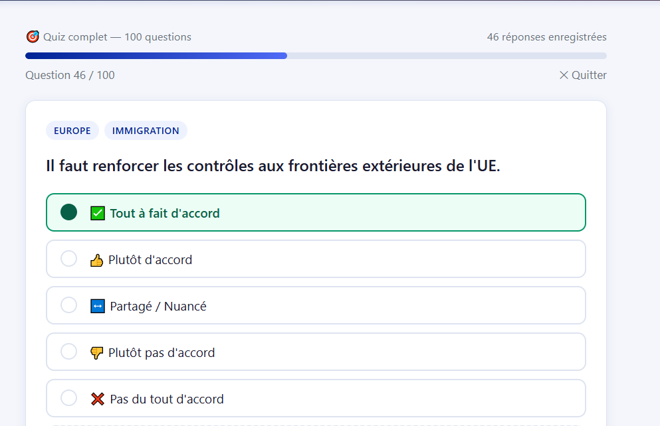Click the '46 réponses enregistrées' counter
The image size is (660, 426).
pos(546,37)
